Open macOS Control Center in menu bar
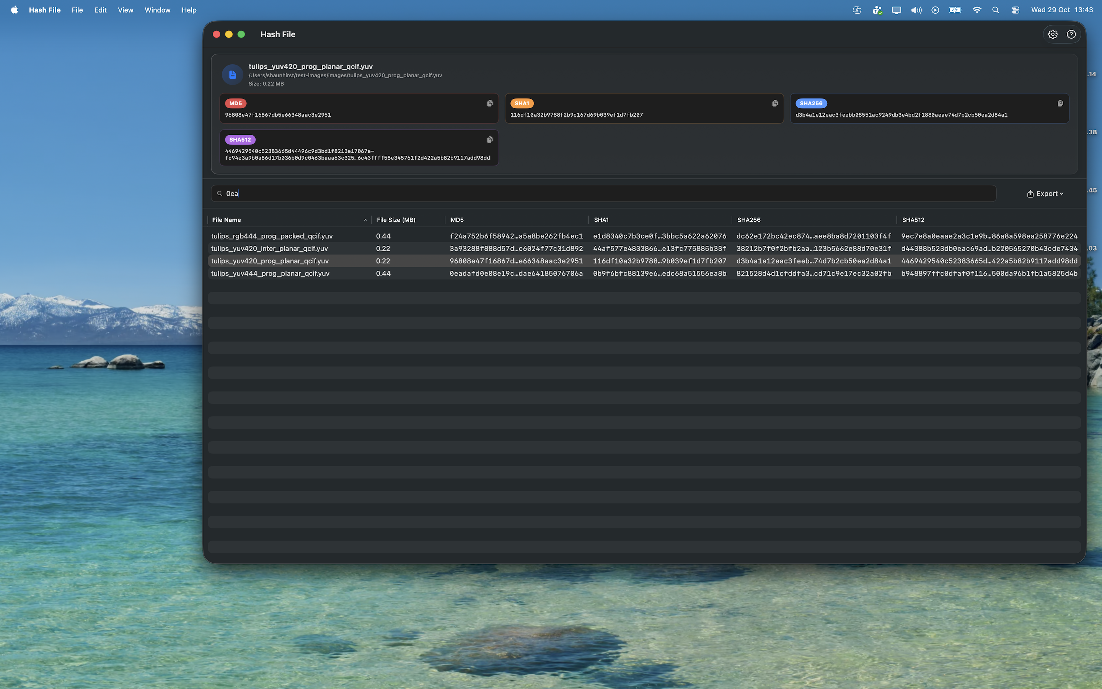This screenshot has height=689, width=1102. click(x=1015, y=10)
